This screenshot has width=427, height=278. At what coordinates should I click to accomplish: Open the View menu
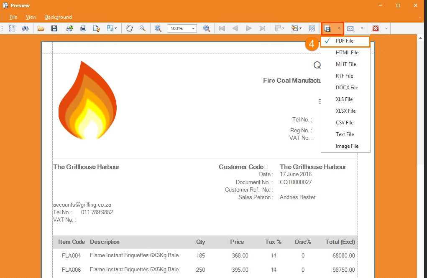coord(31,17)
